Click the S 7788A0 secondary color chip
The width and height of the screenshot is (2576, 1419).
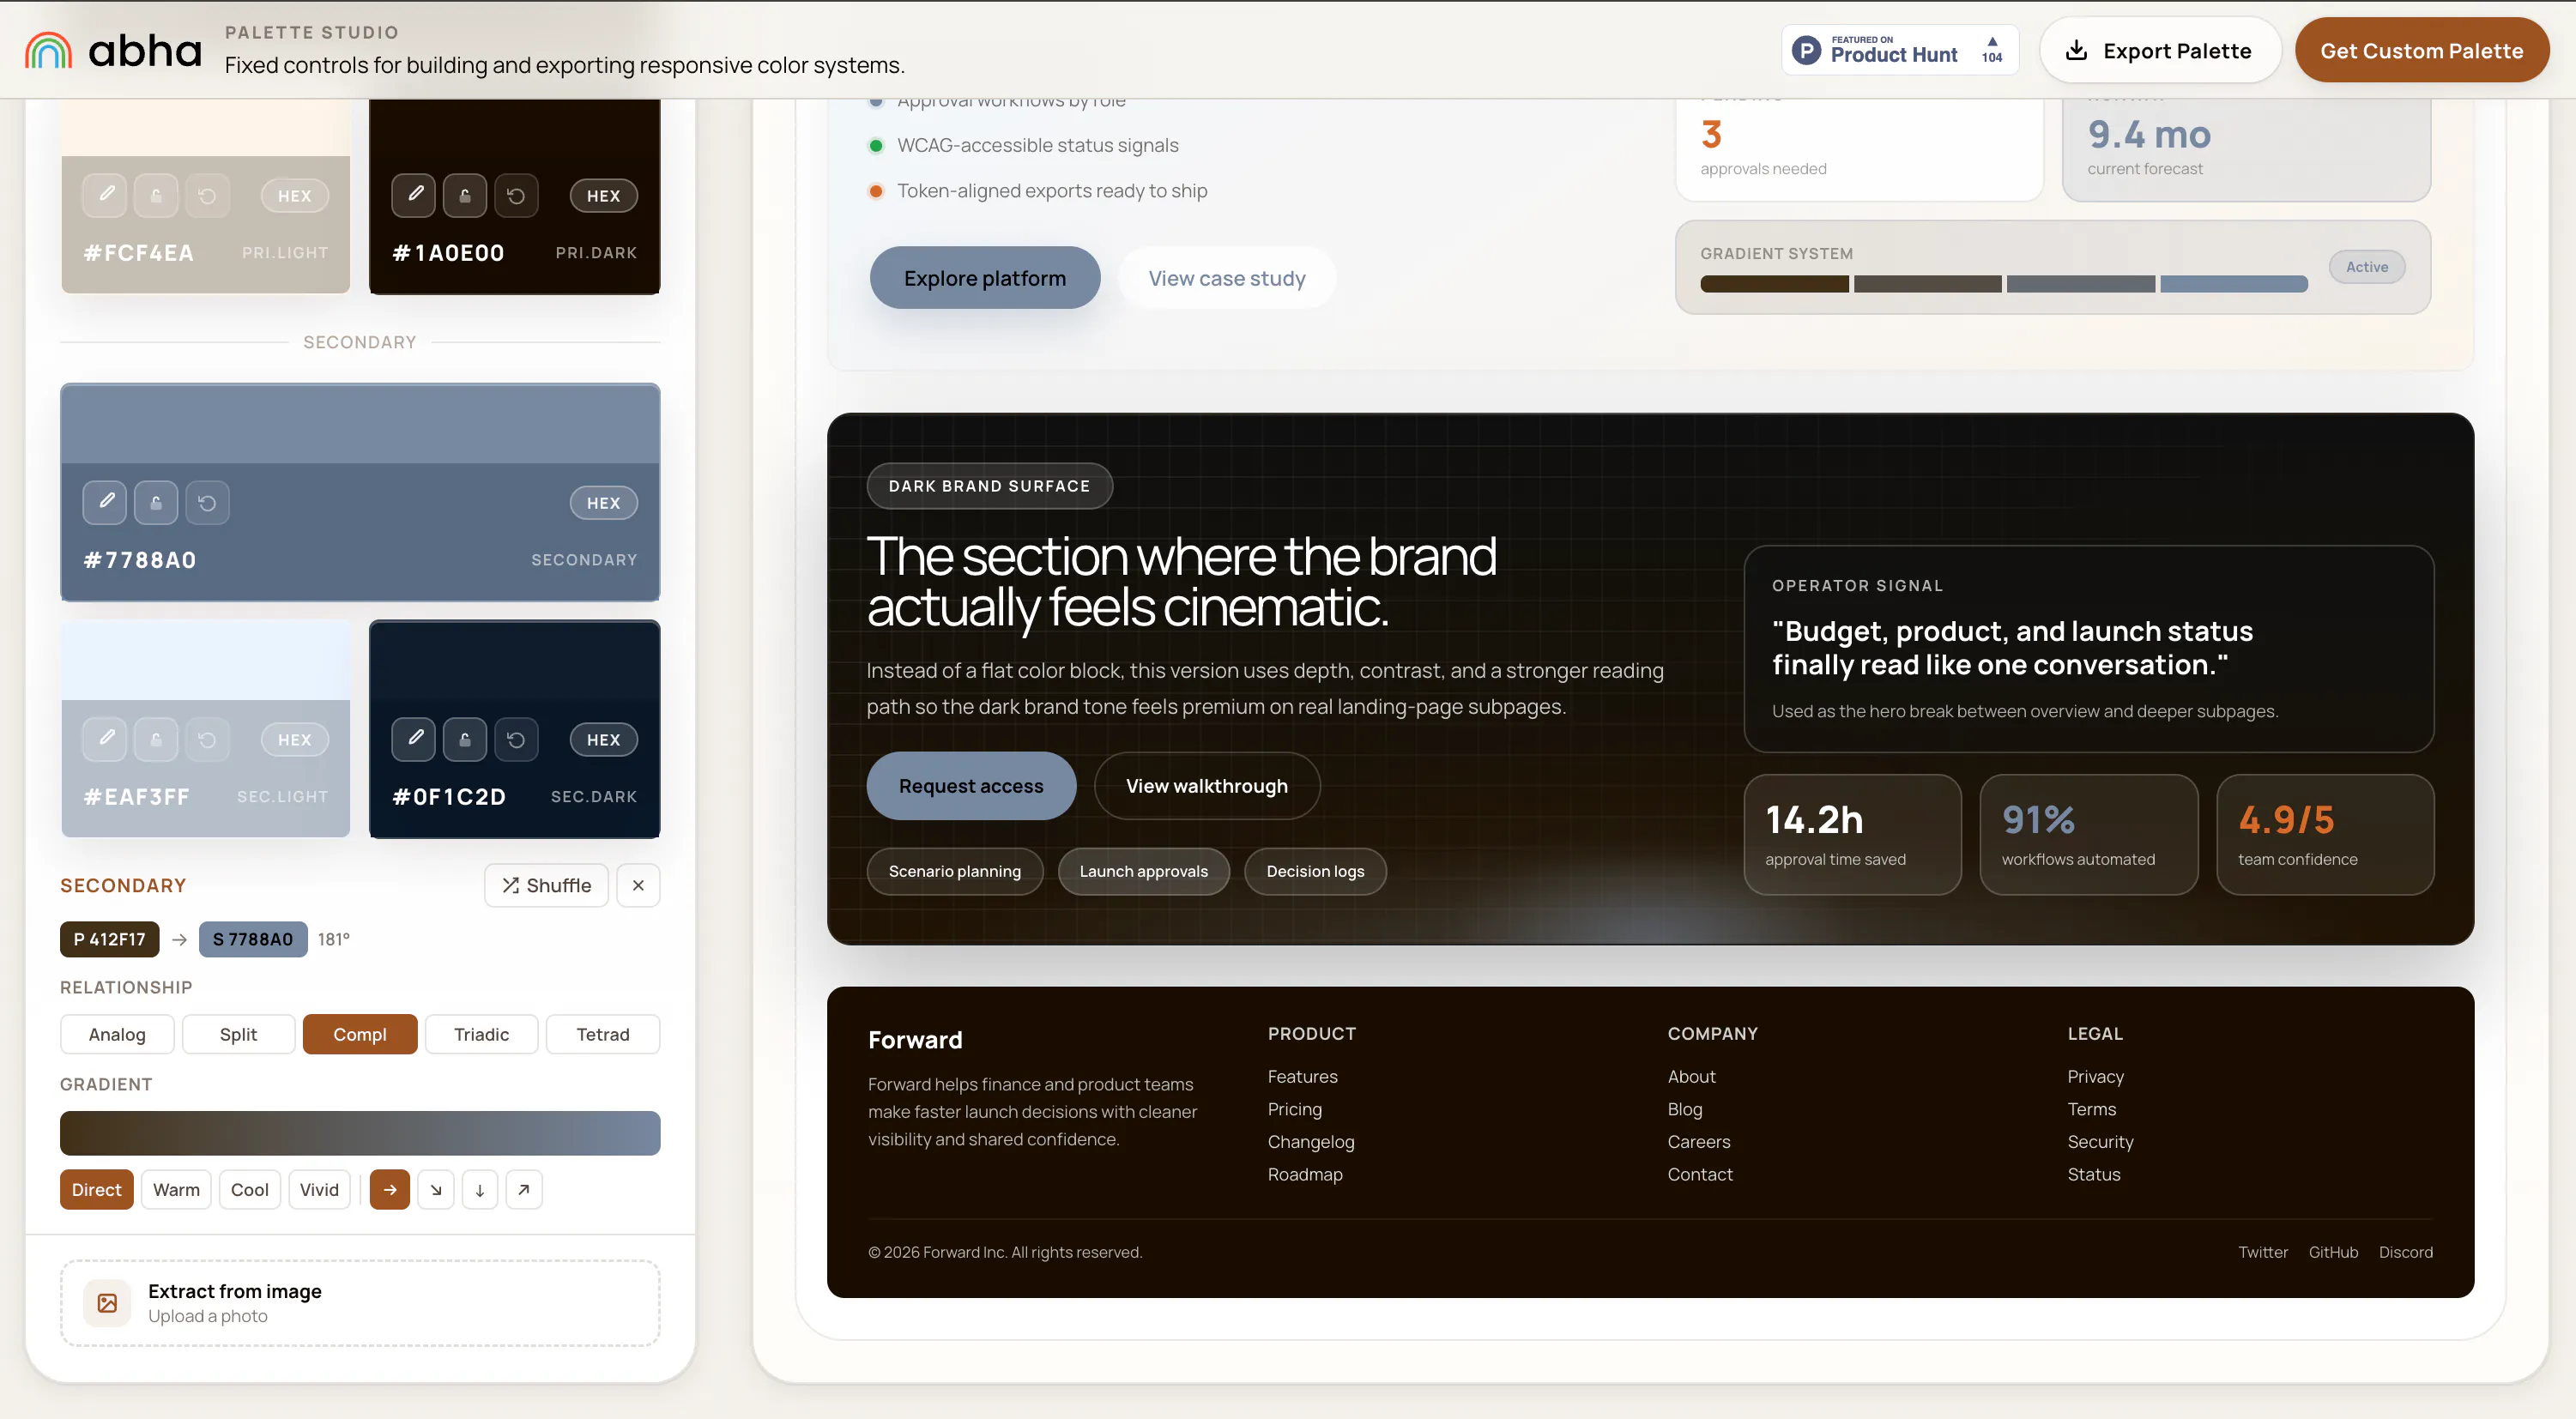point(253,939)
